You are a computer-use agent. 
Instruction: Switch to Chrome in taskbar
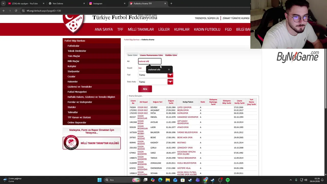pos(205,180)
